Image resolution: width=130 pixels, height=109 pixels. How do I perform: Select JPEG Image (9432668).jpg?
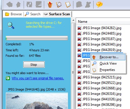coord(102,88)
